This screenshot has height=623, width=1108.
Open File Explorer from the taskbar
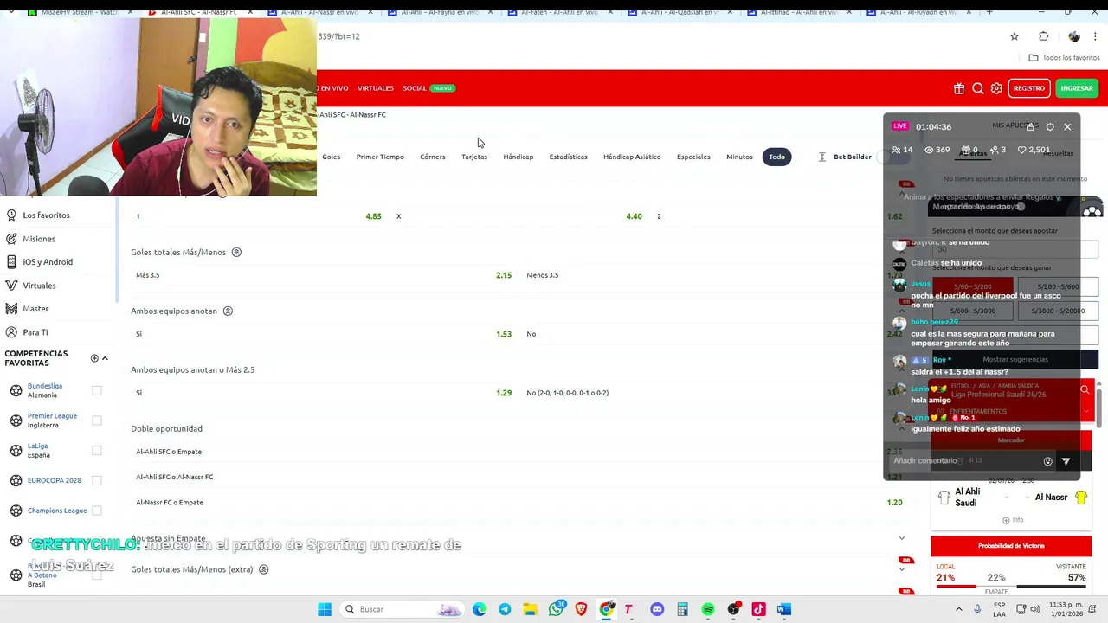coord(530,609)
